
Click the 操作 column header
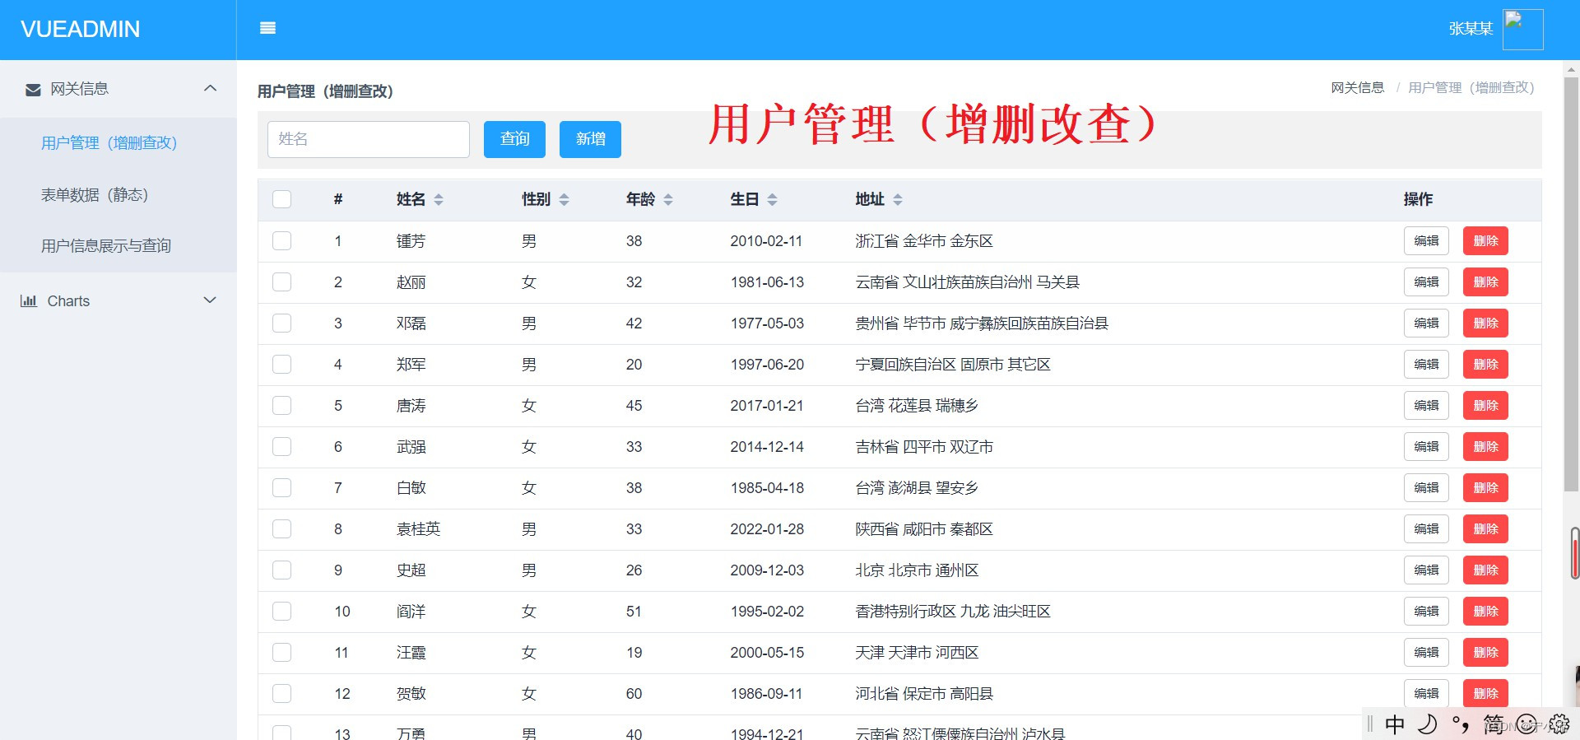(1418, 199)
